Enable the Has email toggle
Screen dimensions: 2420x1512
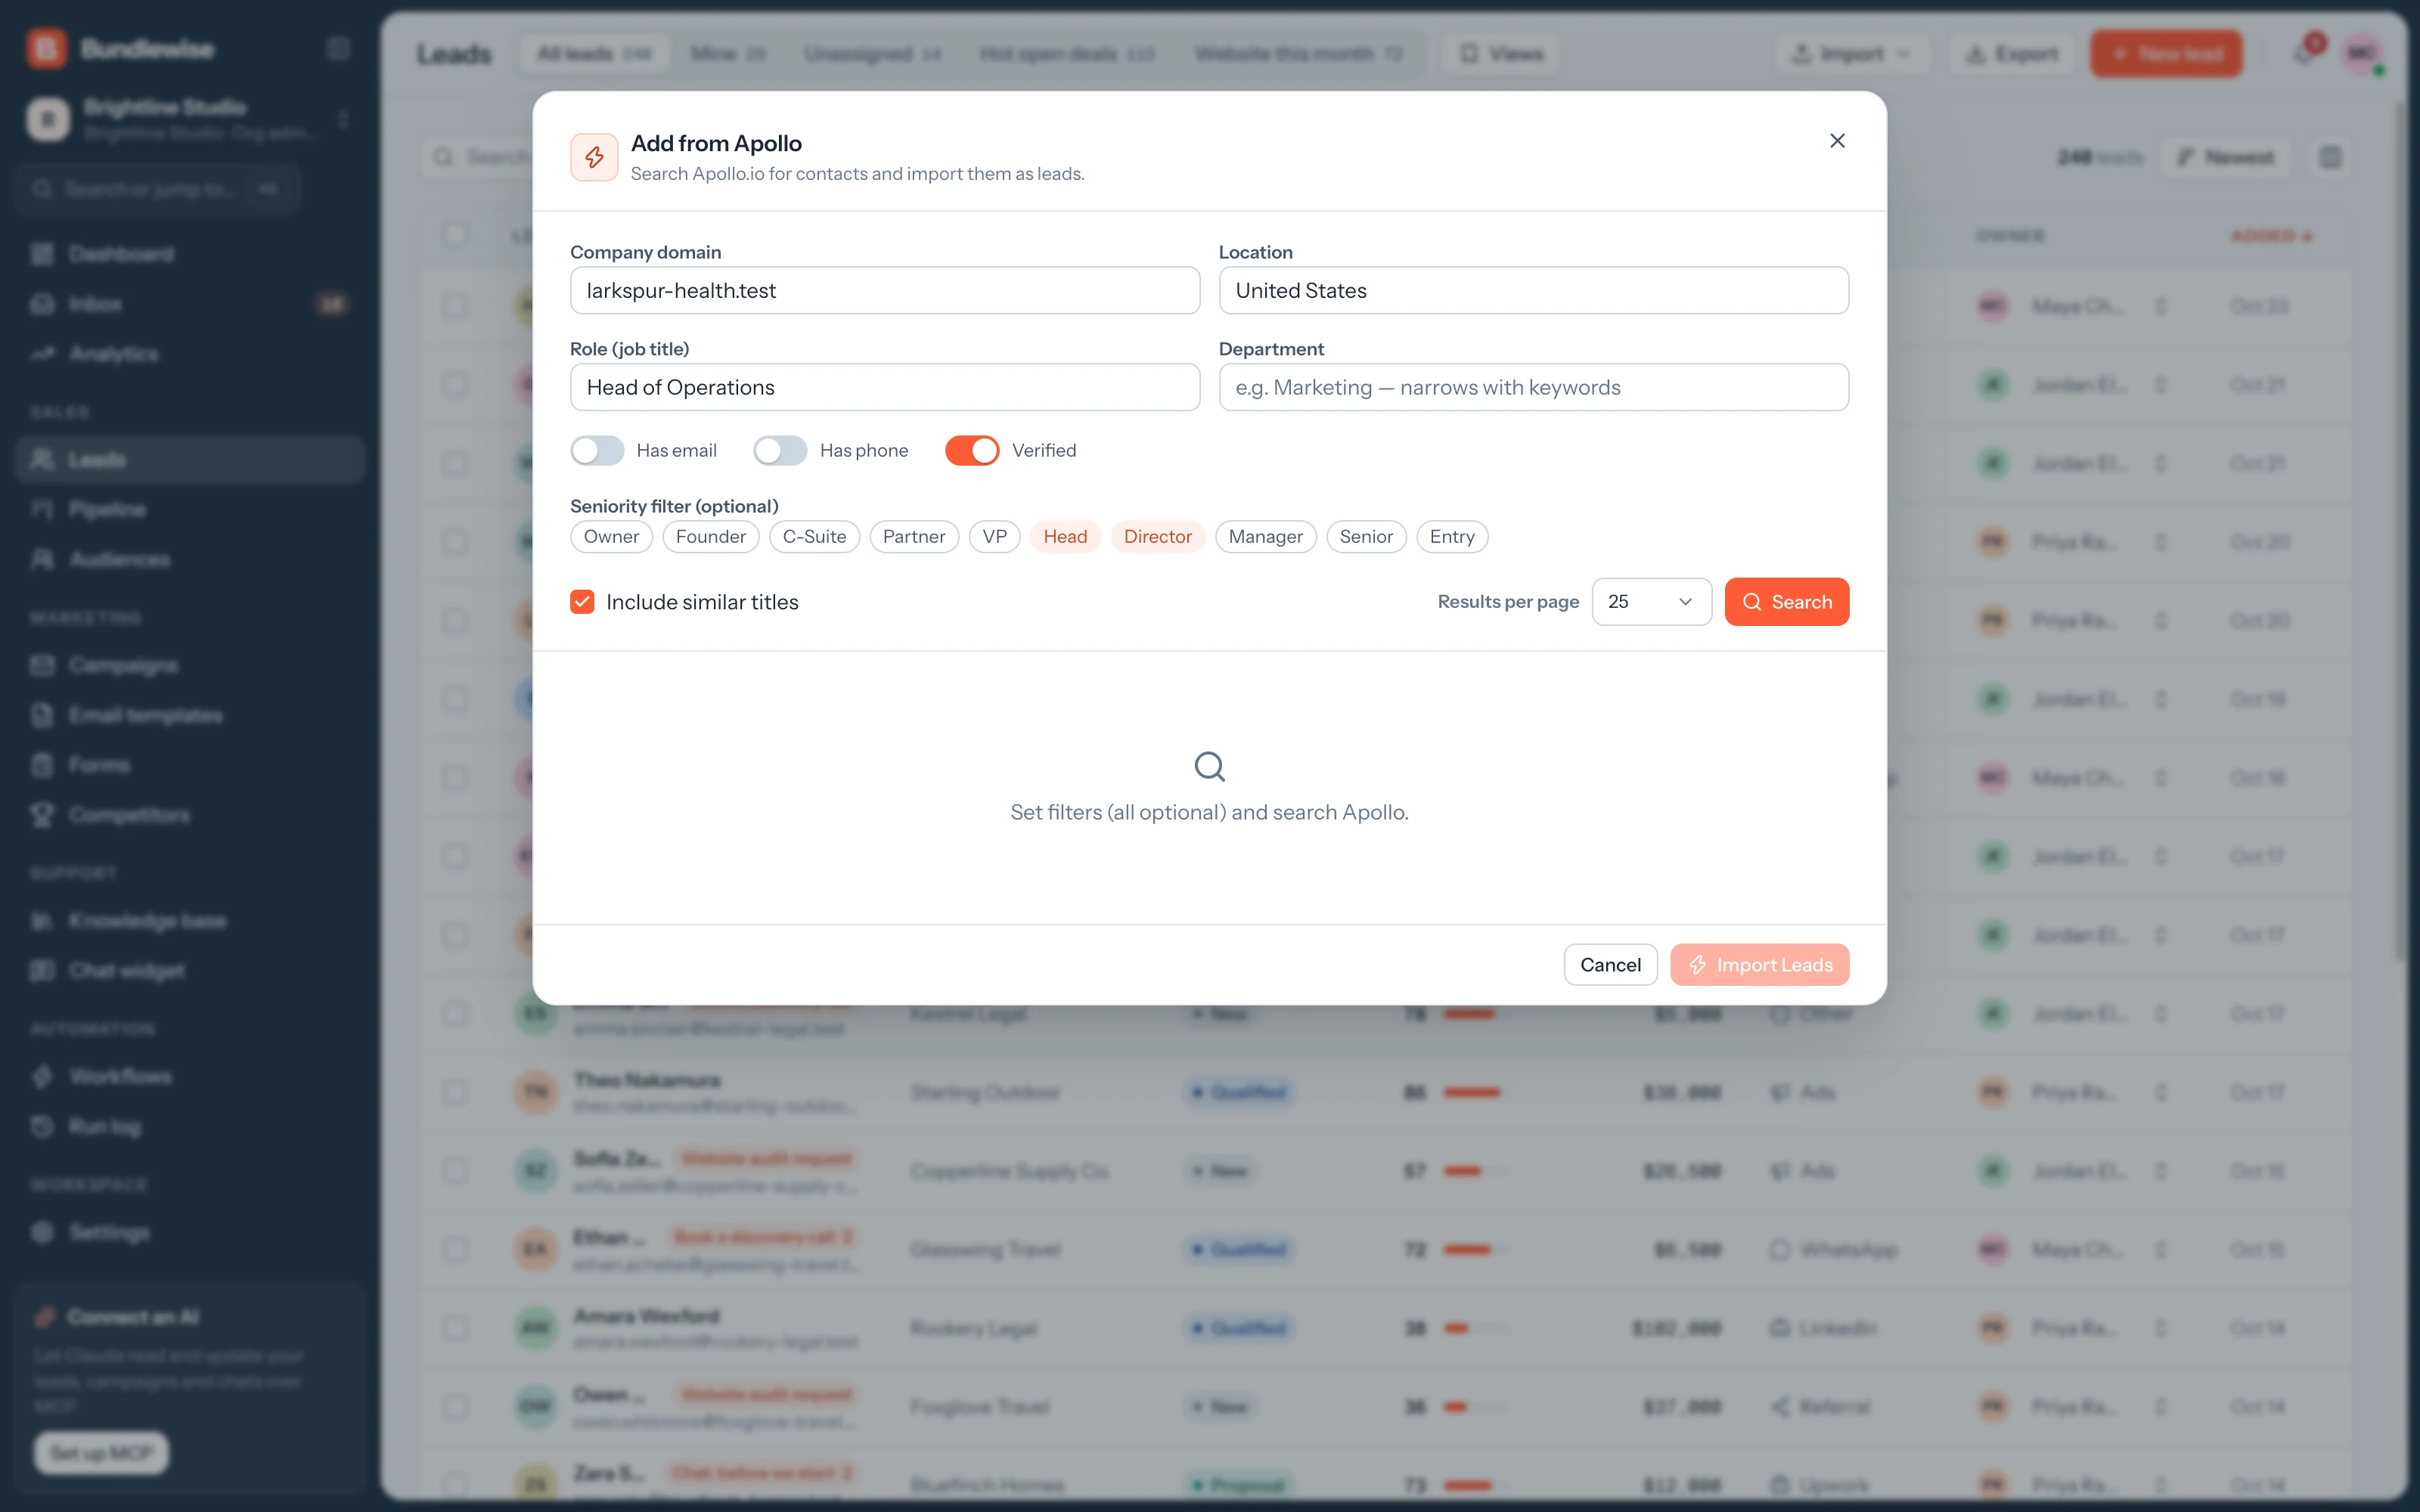[x=597, y=450]
